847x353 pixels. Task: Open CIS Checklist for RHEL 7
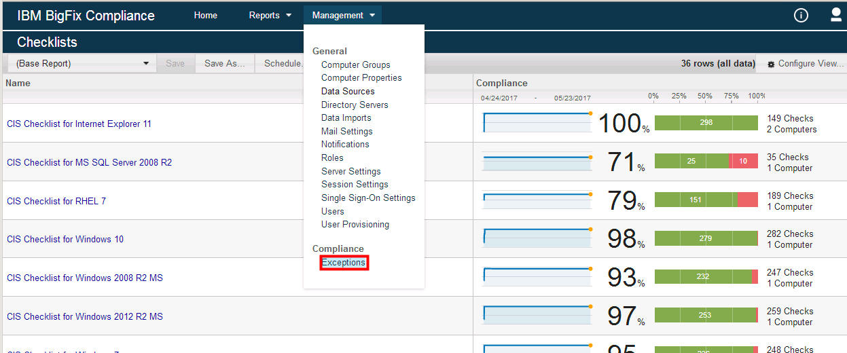[x=56, y=201]
